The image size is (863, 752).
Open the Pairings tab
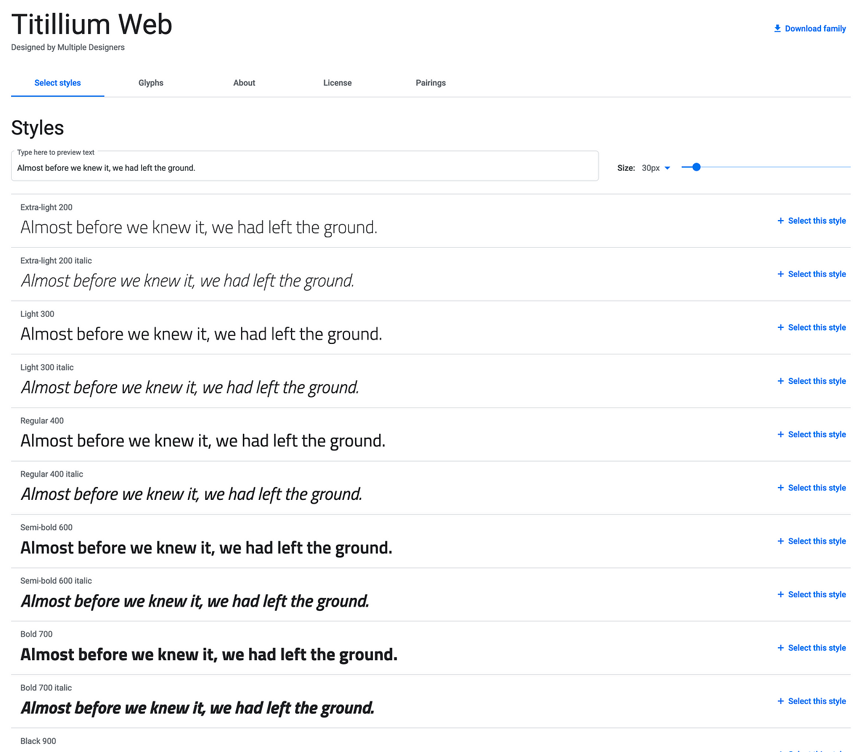point(431,83)
